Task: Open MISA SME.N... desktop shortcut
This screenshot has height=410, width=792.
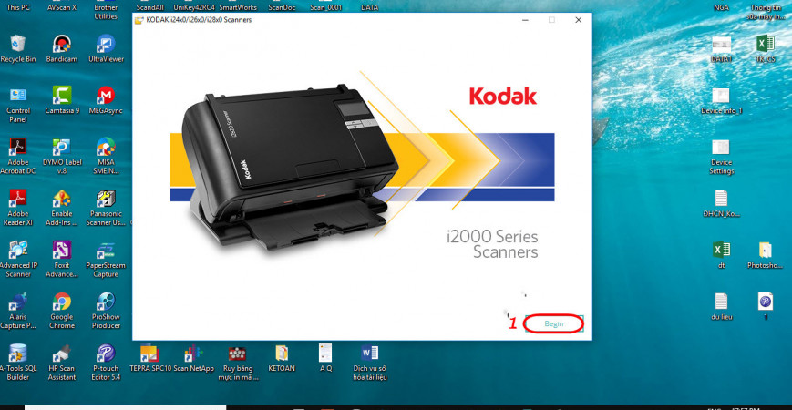Action: (x=106, y=157)
